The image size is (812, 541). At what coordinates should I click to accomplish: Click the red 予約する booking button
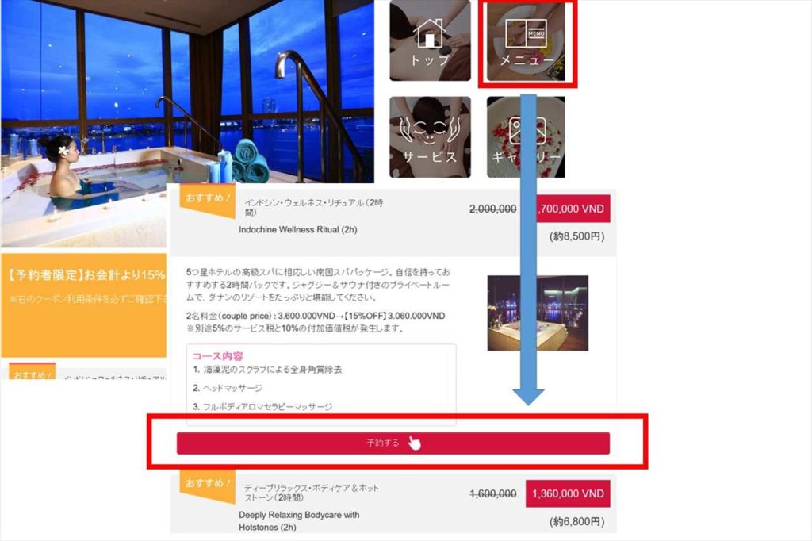393,443
